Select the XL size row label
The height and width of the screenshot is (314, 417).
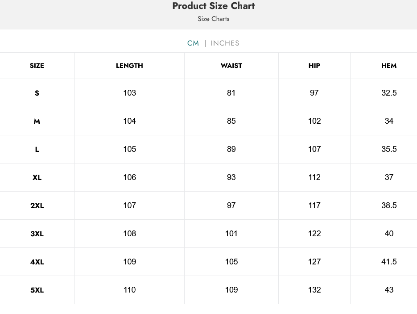coord(37,178)
